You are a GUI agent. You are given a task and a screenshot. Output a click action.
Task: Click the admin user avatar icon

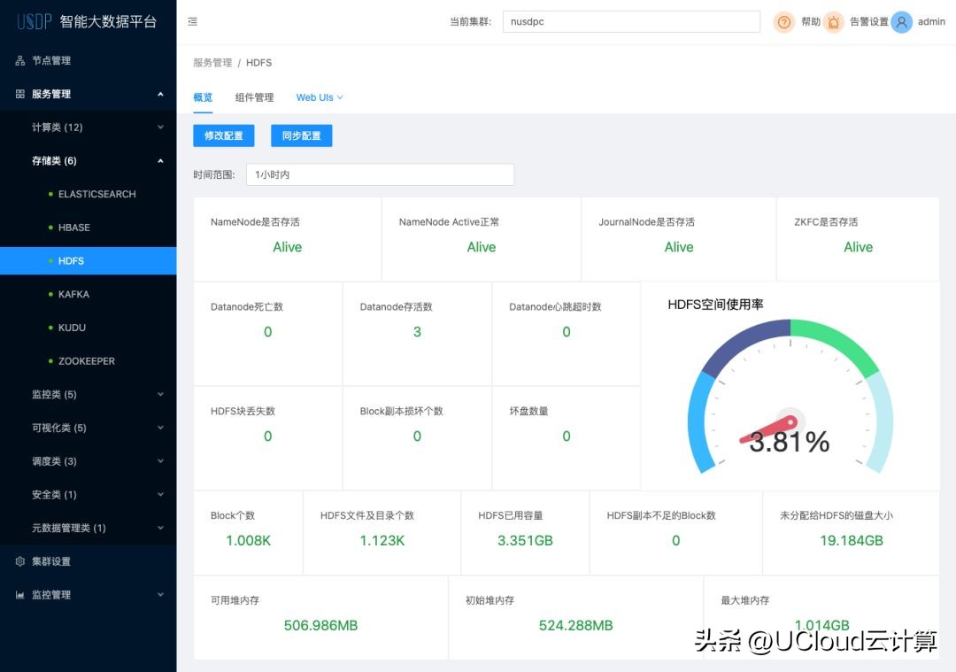point(900,22)
